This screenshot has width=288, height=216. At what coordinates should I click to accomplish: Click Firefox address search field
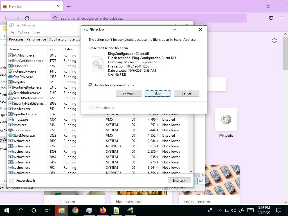(149, 18)
